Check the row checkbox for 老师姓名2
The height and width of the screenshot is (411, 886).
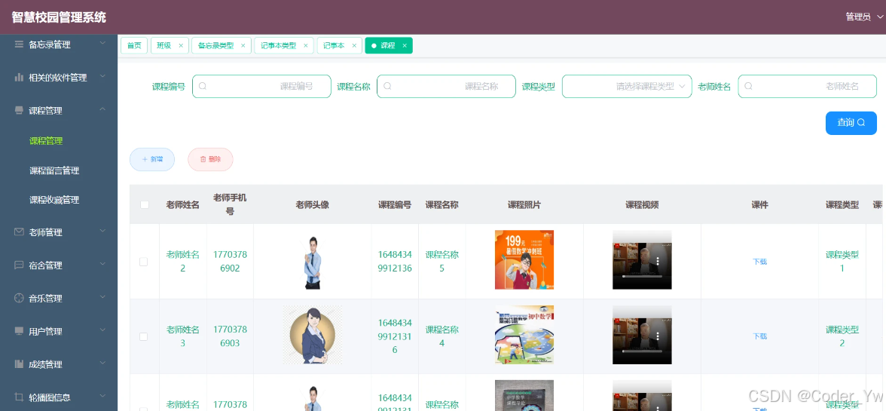(x=143, y=262)
